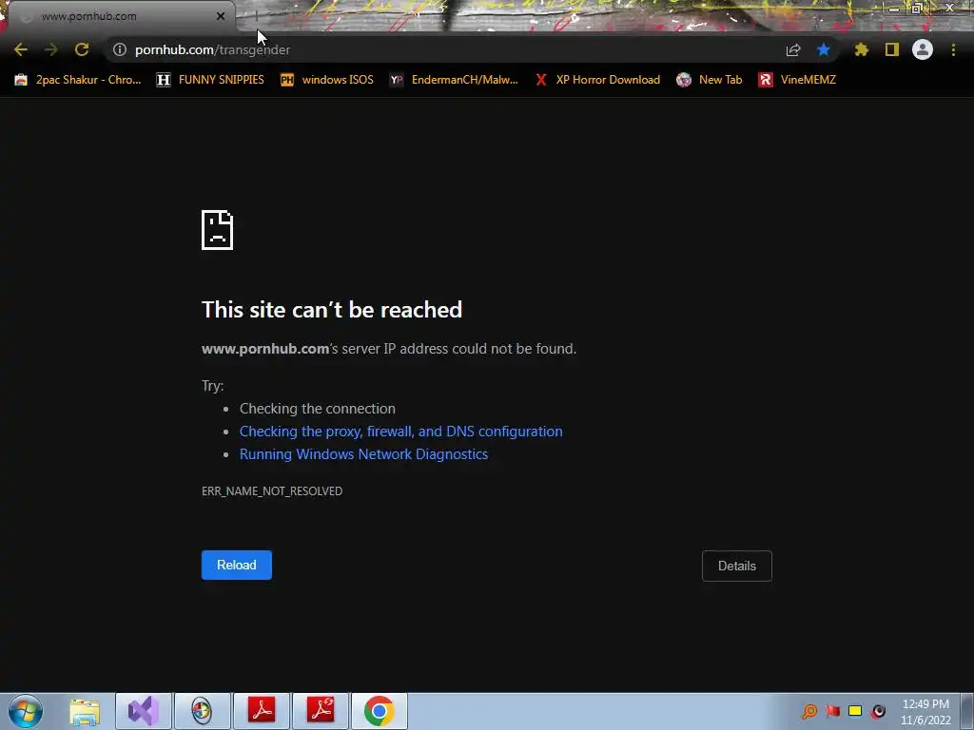Click the ERR_NAME_NOT_RESOLVED text
The height and width of the screenshot is (730, 974).
pyautogui.click(x=272, y=491)
